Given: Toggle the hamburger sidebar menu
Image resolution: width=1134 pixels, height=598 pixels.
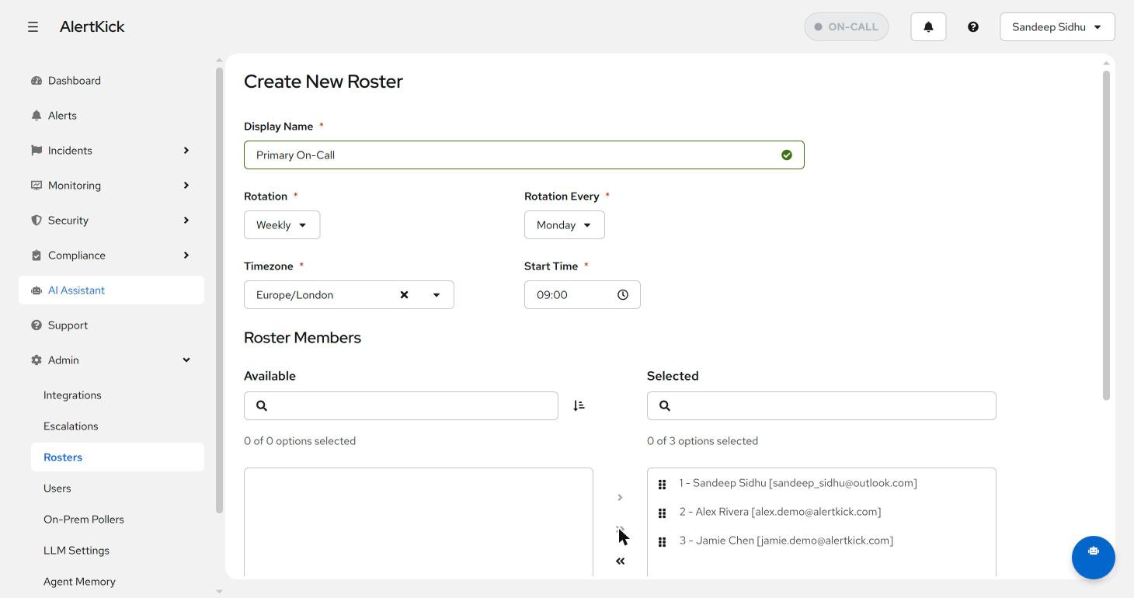Looking at the screenshot, I should coord(33,26).
